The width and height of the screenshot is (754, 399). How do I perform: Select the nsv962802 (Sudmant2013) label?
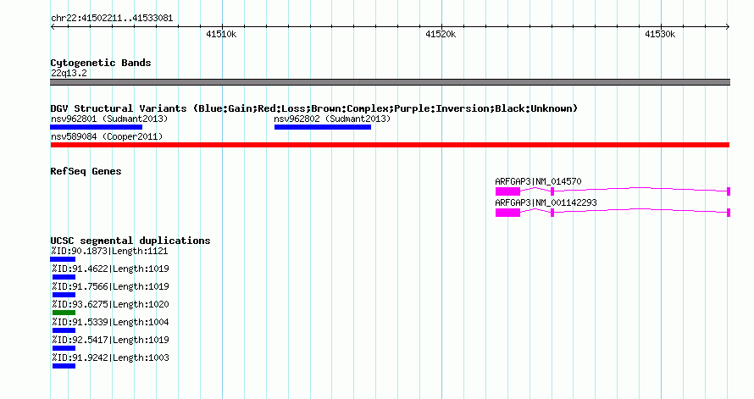pos(332,119)
